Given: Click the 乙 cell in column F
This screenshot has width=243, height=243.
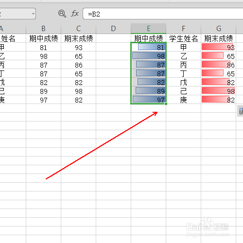Looking at the screenshot, I should coord(184,56).
